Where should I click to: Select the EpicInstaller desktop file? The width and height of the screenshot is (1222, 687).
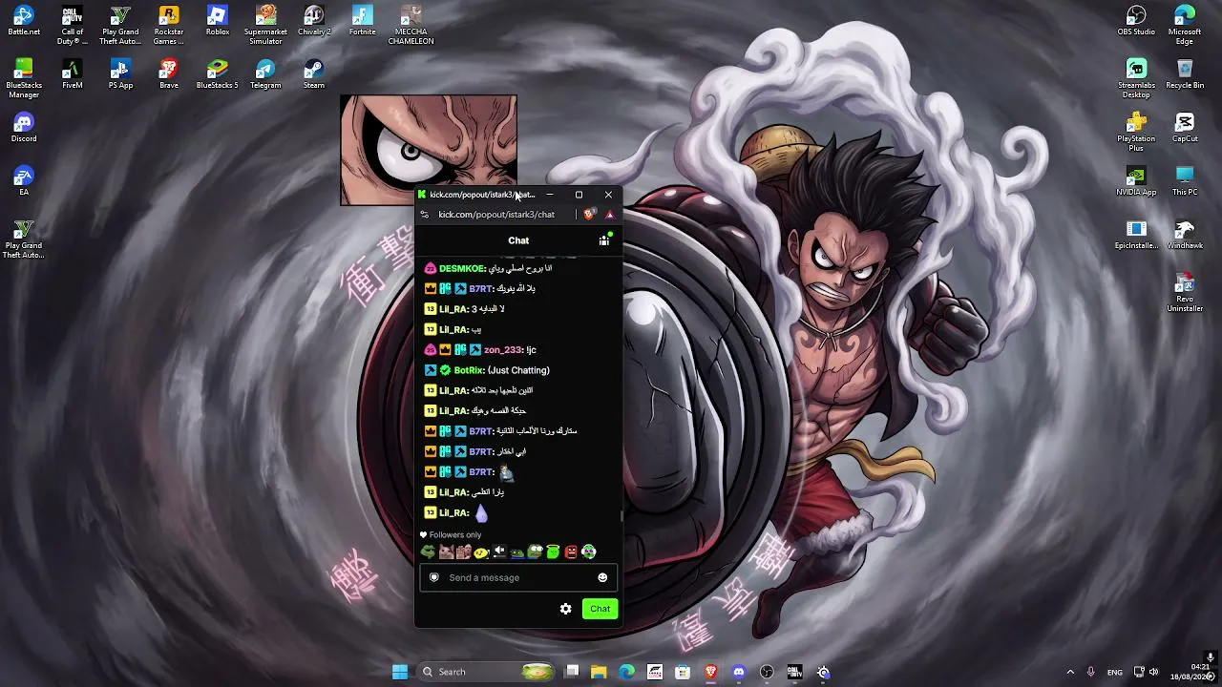(x=1136, y=235)
